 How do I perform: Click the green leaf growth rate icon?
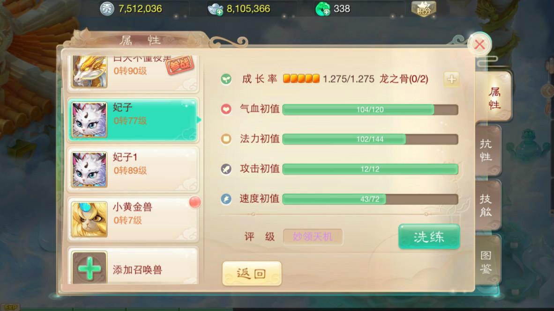coord(226,79)
